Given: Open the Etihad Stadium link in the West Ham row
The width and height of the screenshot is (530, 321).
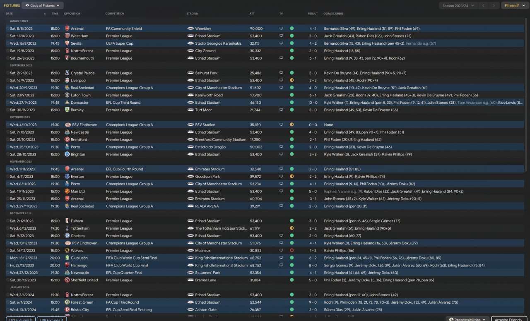Looking at the screenshot, I should pyautogui.click(x=208, y=36).
